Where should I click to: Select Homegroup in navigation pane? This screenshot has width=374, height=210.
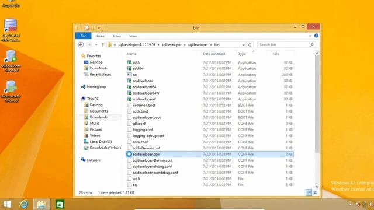tap(96, 87)
